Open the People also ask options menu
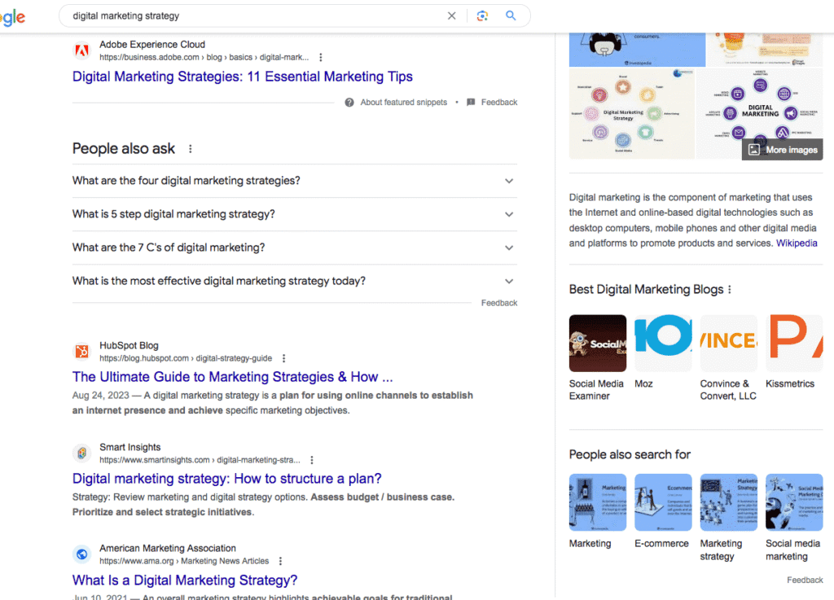This screenshot has height=600, width=834. (x=190, y=148)
